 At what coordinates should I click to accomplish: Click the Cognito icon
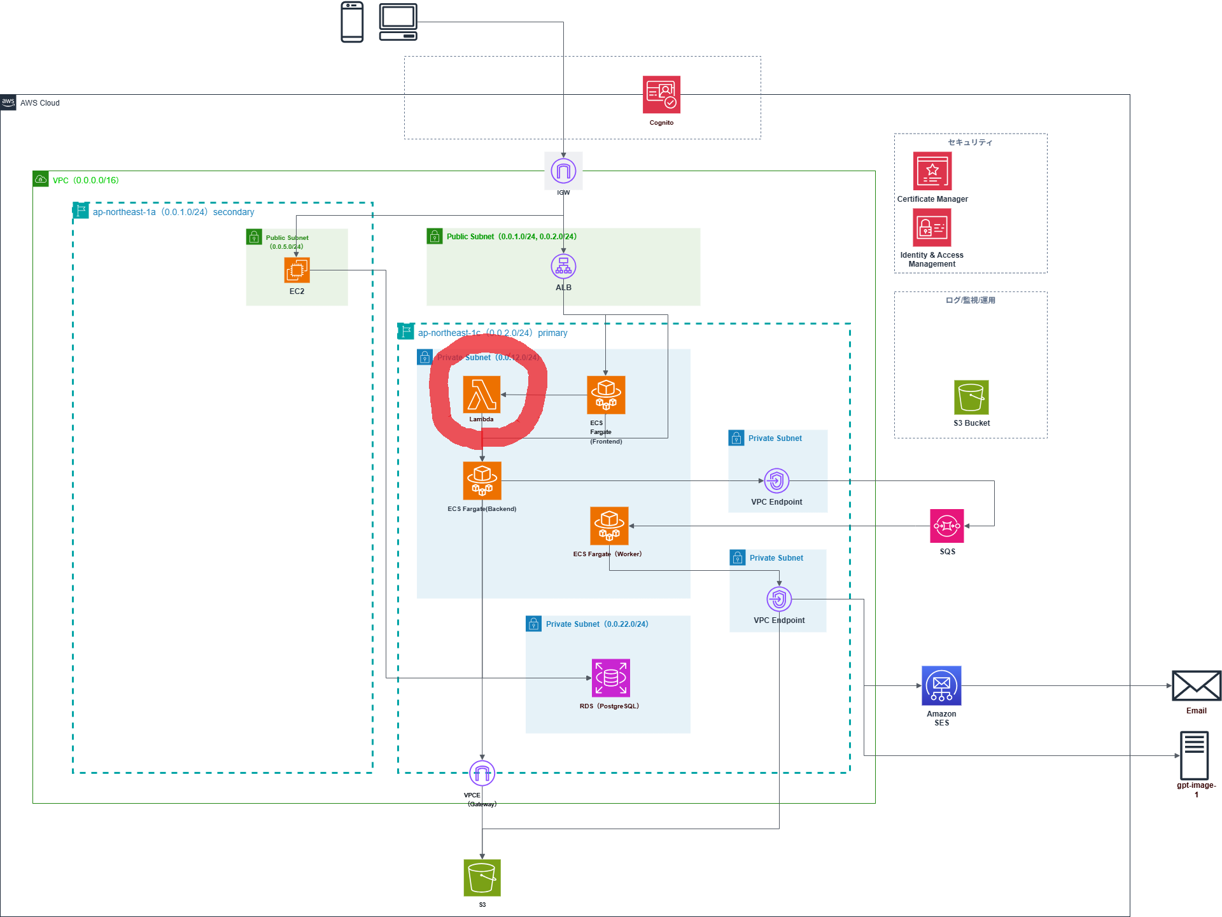click(x=661, y=95)
